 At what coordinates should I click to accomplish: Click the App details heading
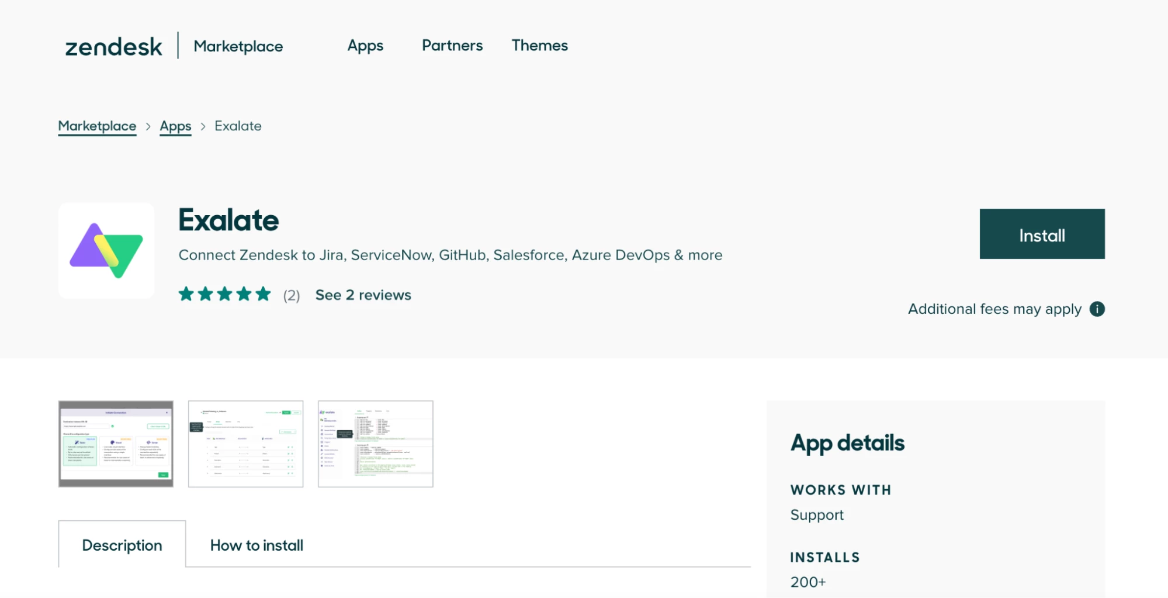(x=847, y=443)
